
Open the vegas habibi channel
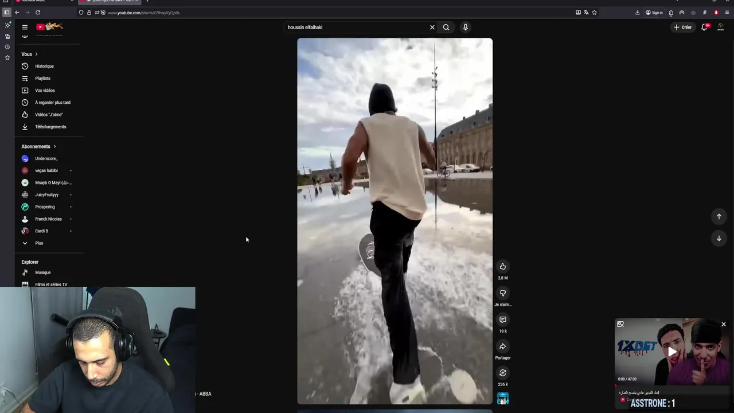click(46, 170)
